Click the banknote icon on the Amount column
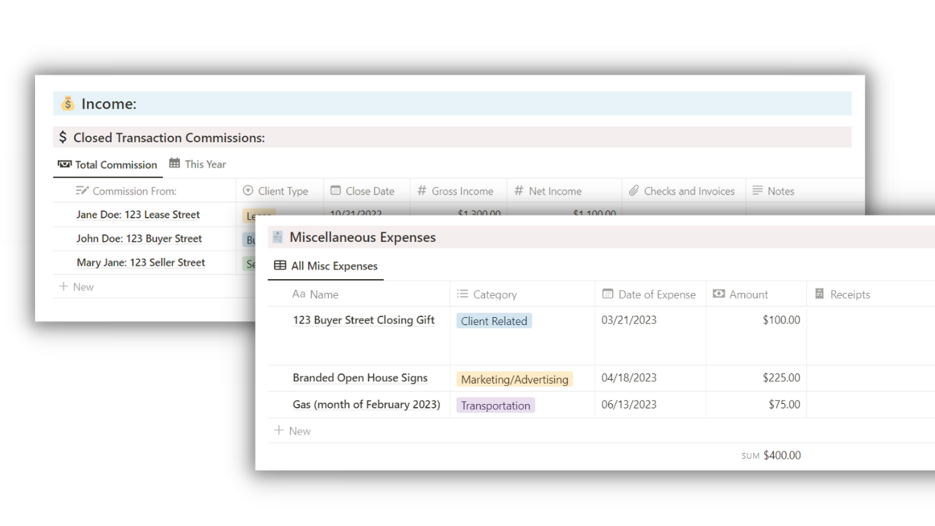This screenshot has height=526, width=935. pos(720,294)
